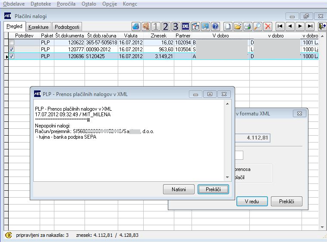This screenshot has width=327, height=242.
Task: Click the Valuta column header
Action: 131,36
